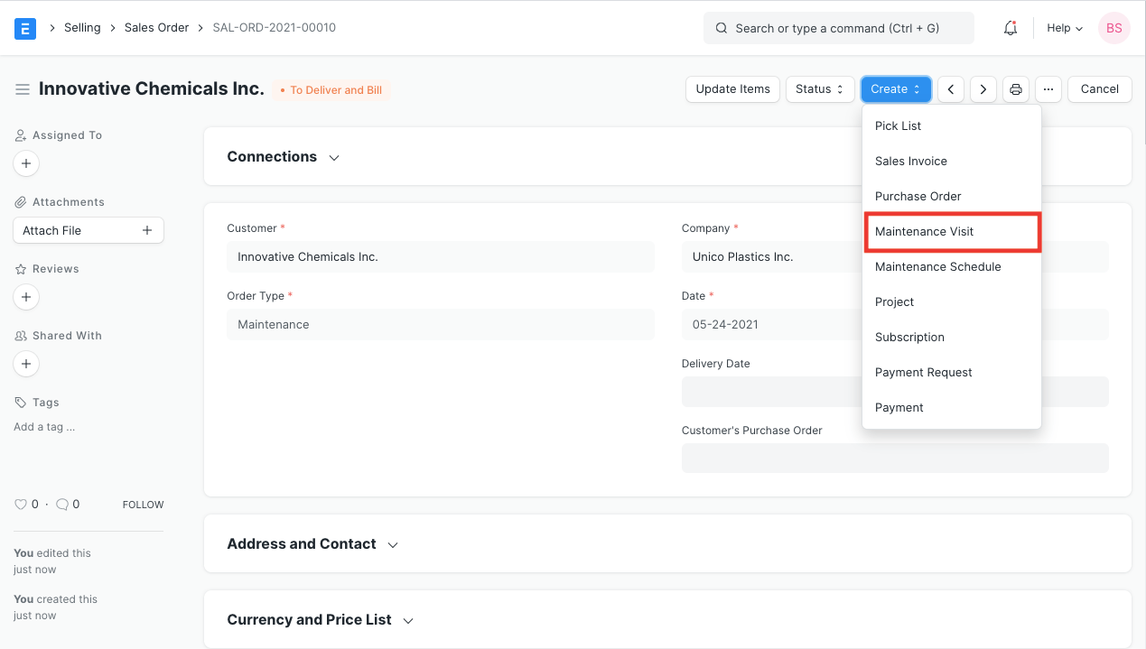Click the Update Items button
Viewport: 1146px width, 649px height.
click(732, 89)
